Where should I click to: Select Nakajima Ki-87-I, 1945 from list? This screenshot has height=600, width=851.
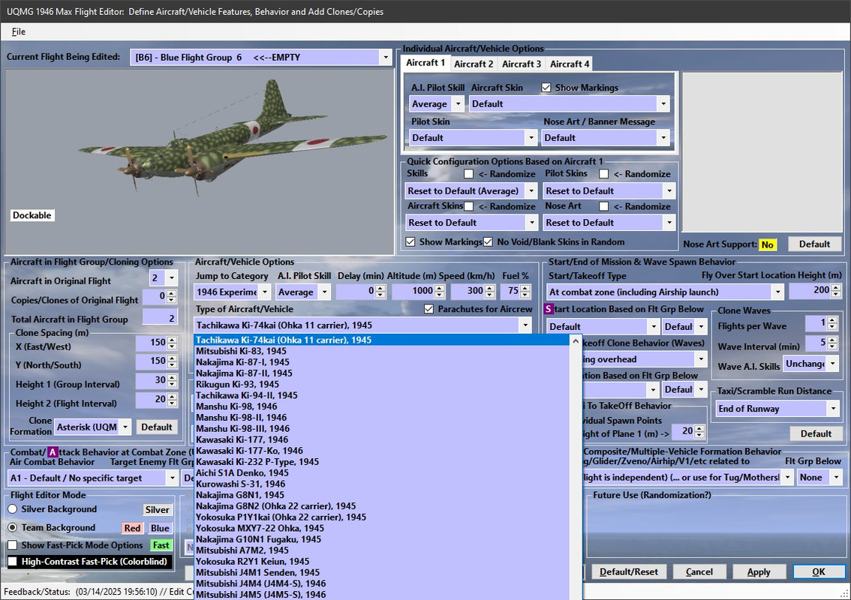click(381, 361)
